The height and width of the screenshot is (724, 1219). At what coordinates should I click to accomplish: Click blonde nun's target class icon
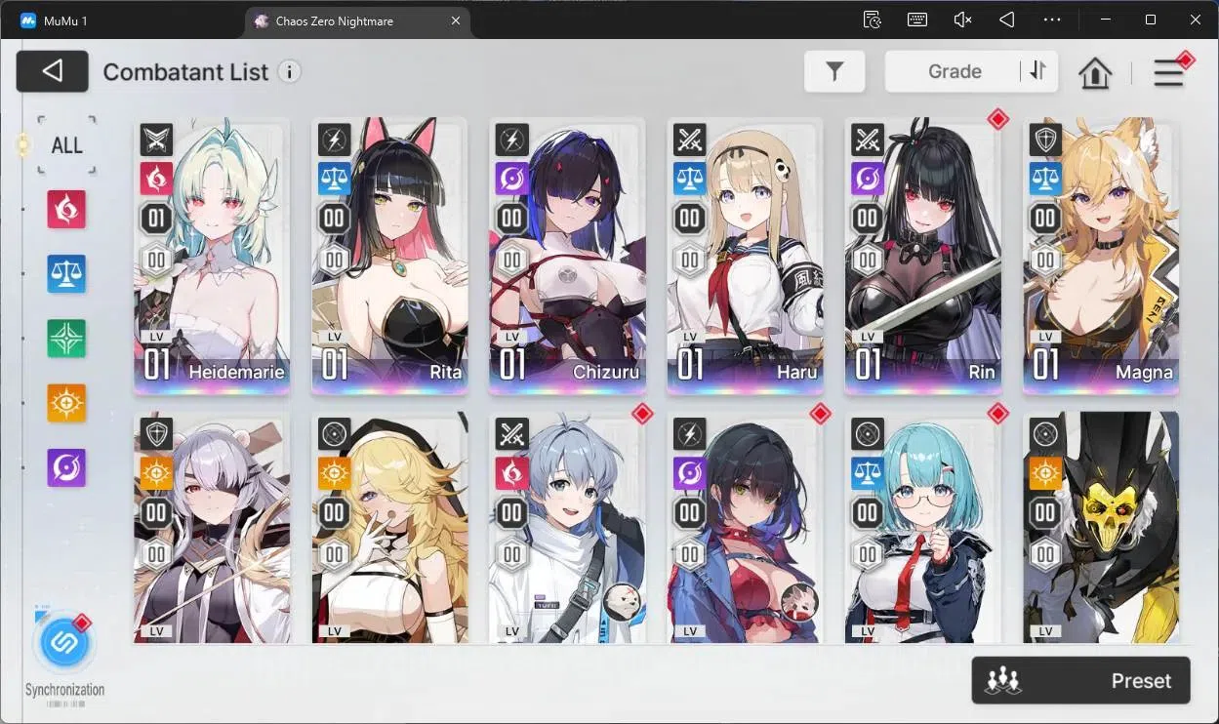(x=334, y=434)
